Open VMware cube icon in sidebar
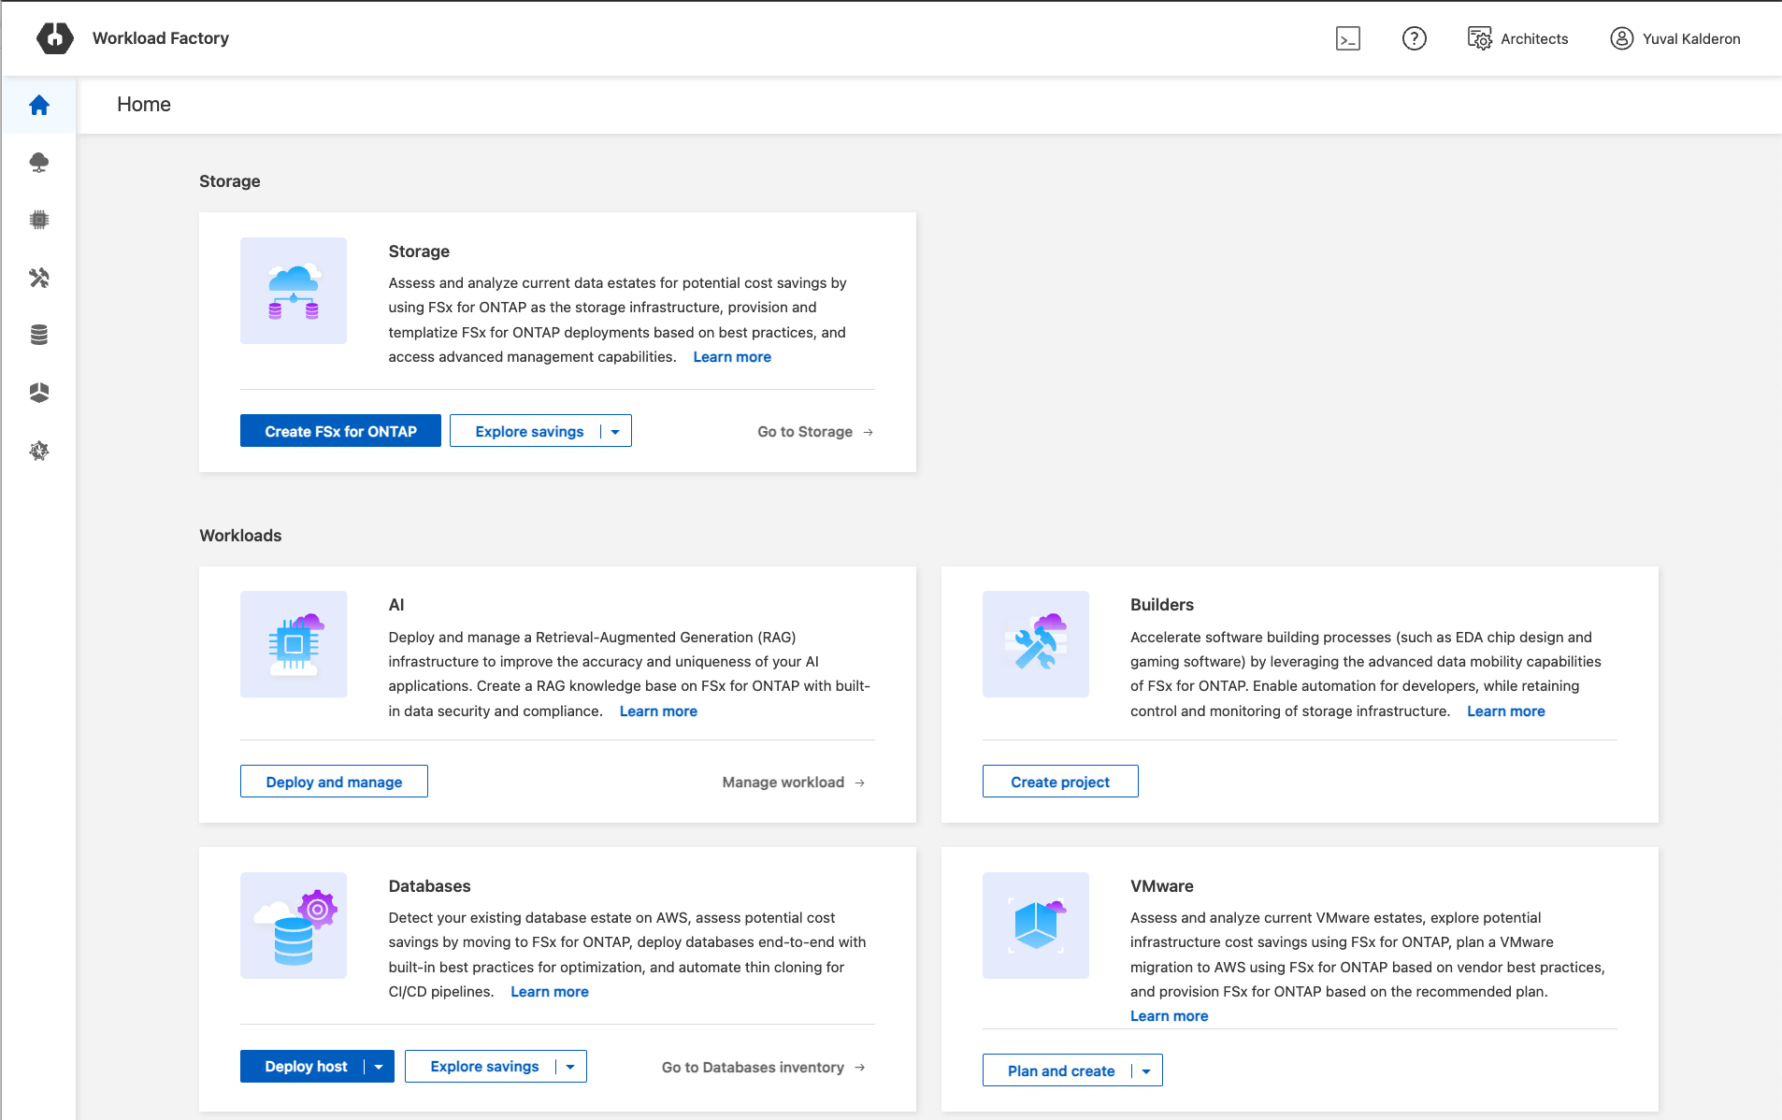 (39, 393)
